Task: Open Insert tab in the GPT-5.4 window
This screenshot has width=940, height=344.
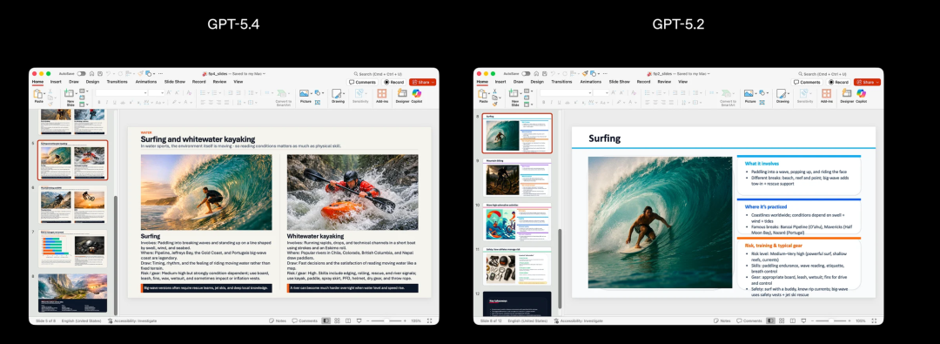Action: (56, 82)
